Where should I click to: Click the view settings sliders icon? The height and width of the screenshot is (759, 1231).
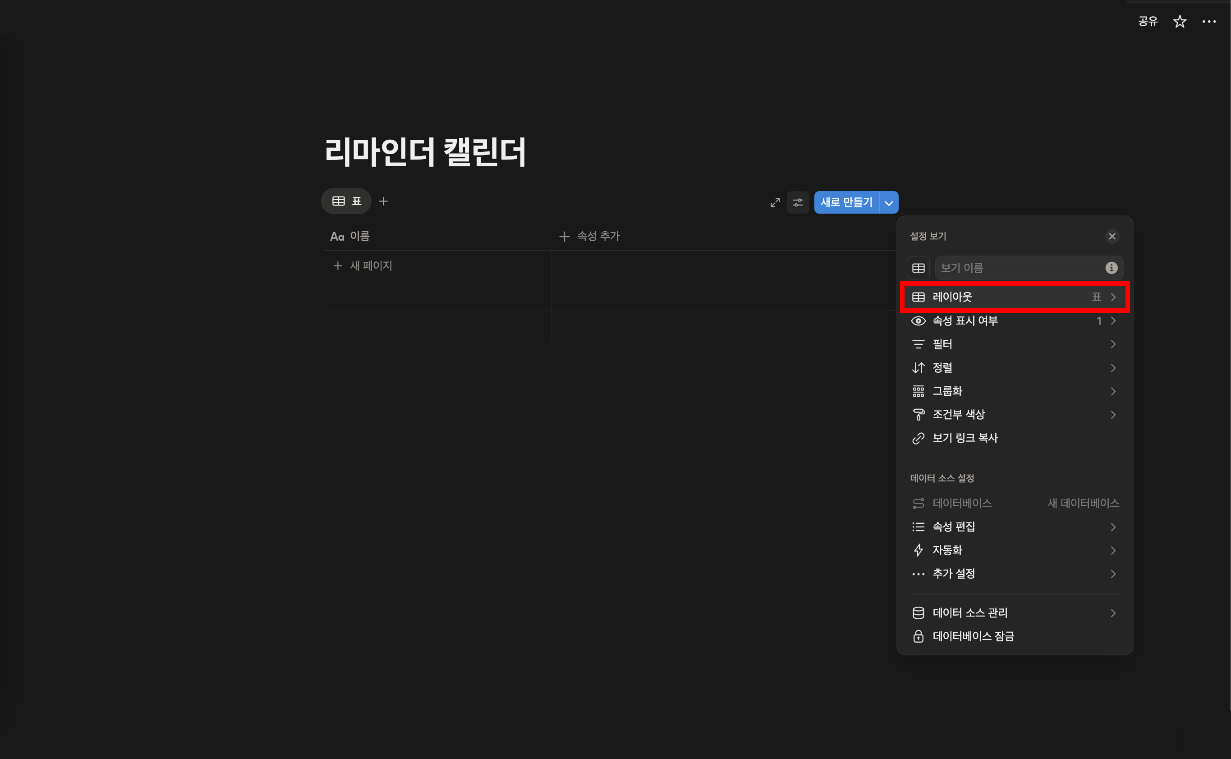798,202
